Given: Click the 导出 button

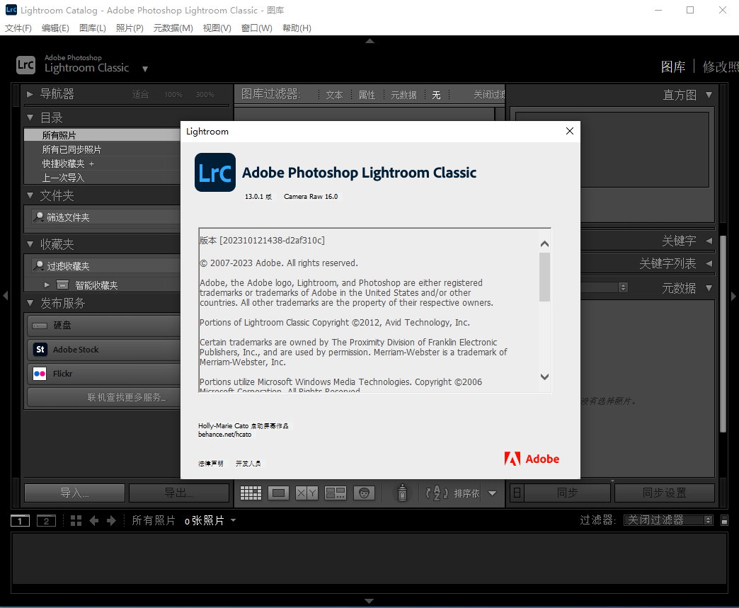Looking at the screenshot, I should (178, 493).
